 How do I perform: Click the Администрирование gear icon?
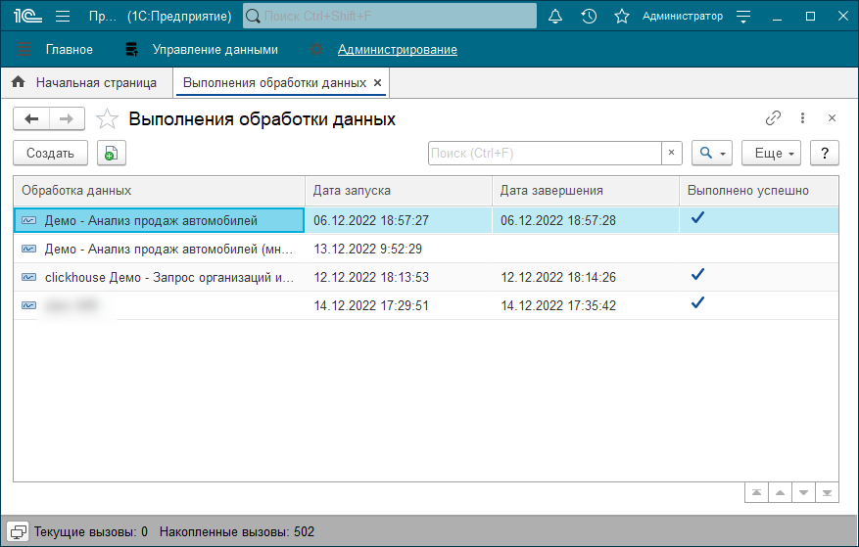[316, 49]
